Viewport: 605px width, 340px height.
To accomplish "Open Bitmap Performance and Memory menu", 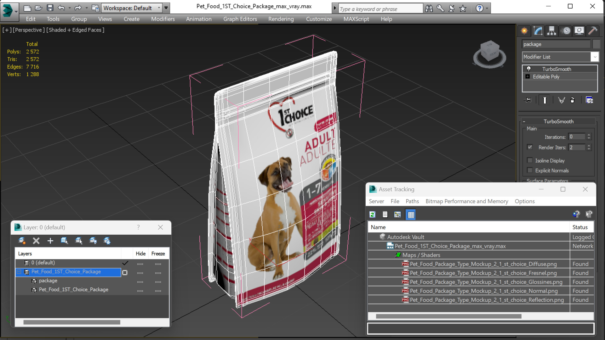I will pyautogui.click(x=467, y=201).
